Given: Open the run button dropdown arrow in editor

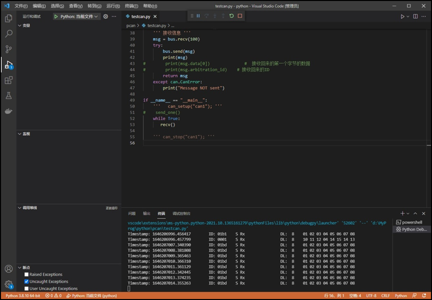Looking at the screenshot, I should click(x=408, y=16).
